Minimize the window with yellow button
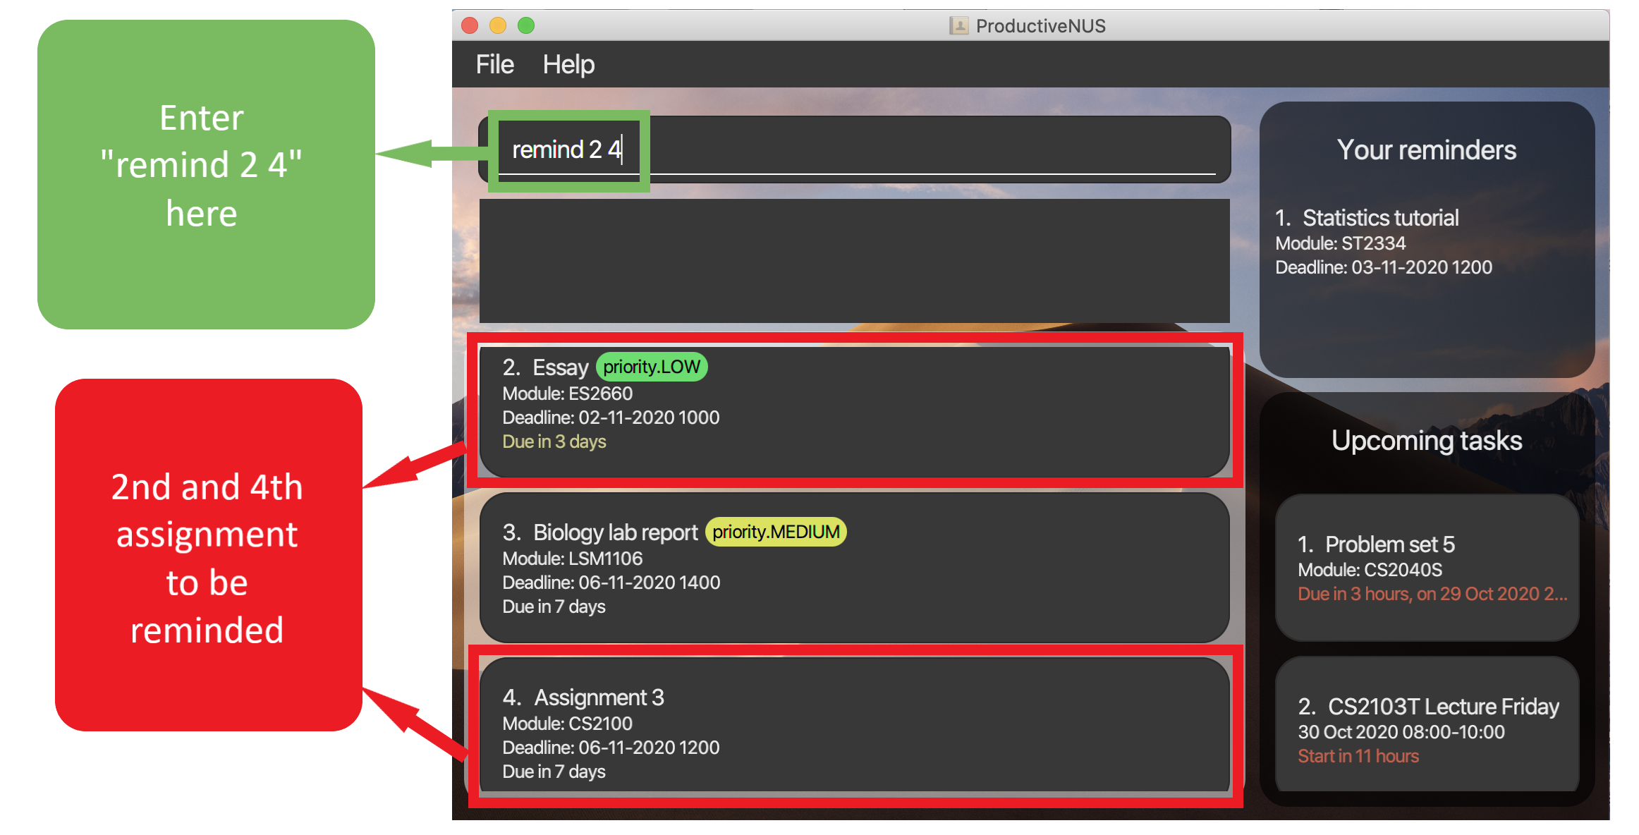The height and width of the screenshot is (835, 1639). pyautogui.click(x=498, y=25)
